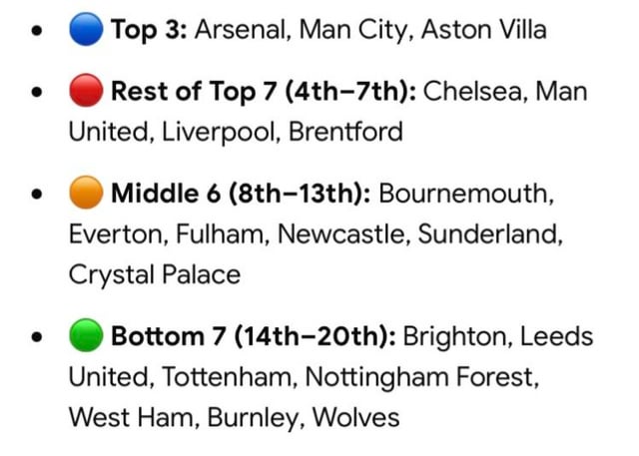The image size is (639, 456).
Task: Click on Brentford in the list
Action: pyautogui.click(x=345, y=132)
